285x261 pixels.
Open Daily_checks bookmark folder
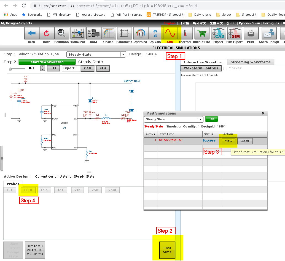[200, 15]
